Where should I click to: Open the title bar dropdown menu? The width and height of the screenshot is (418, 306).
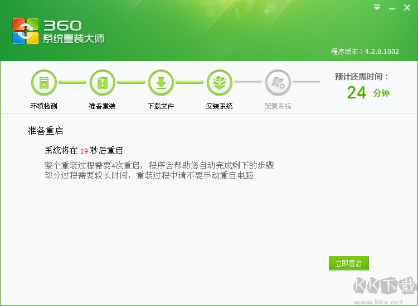377,8
